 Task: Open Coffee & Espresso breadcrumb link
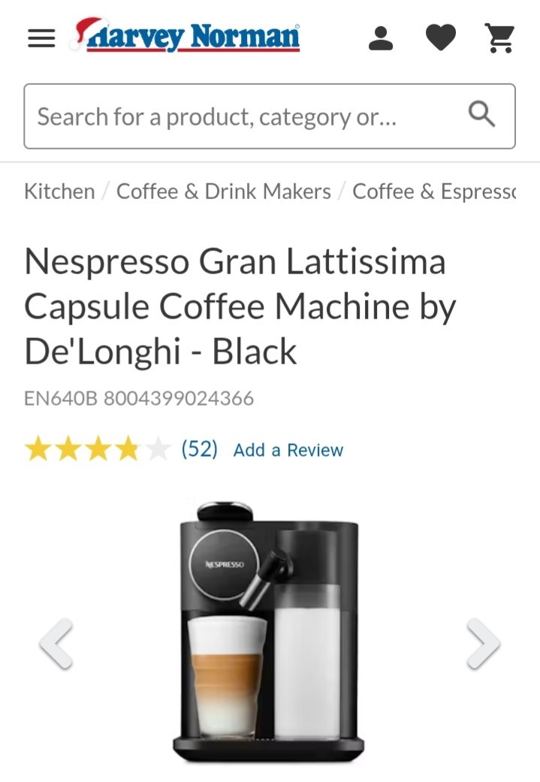coord(434,192)
